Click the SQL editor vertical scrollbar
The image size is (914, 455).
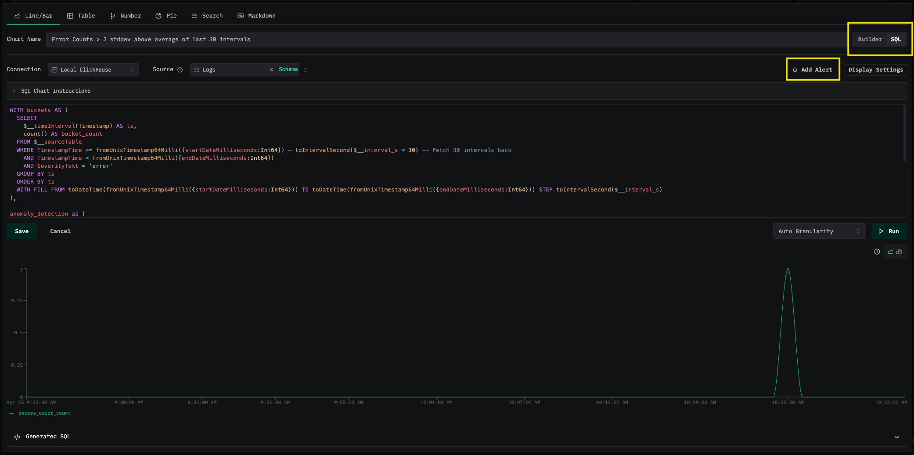tap(904, 134)
